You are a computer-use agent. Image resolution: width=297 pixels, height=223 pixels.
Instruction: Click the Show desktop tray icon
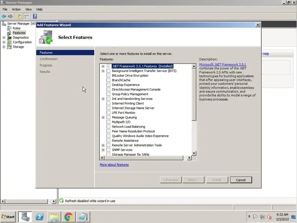click(294, 217)
